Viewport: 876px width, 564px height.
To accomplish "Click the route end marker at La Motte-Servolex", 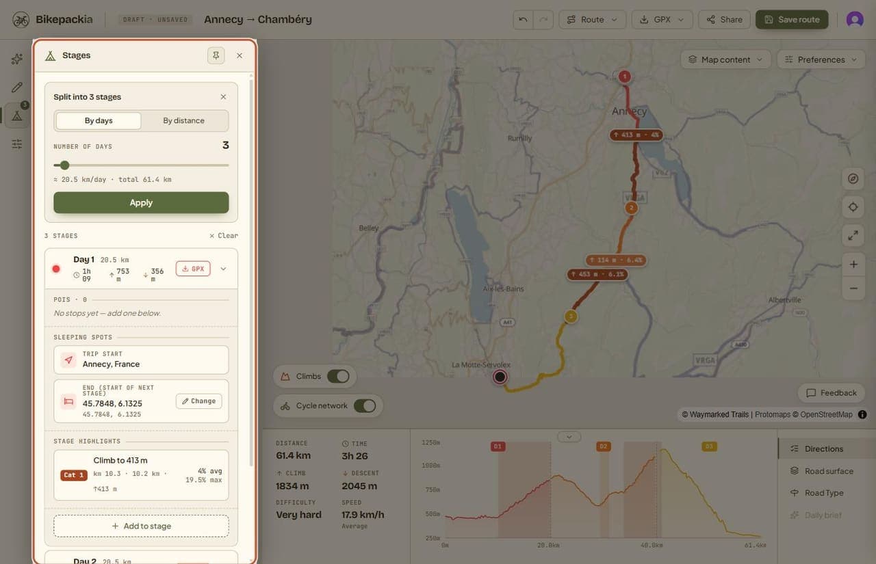I will point(500,377).
